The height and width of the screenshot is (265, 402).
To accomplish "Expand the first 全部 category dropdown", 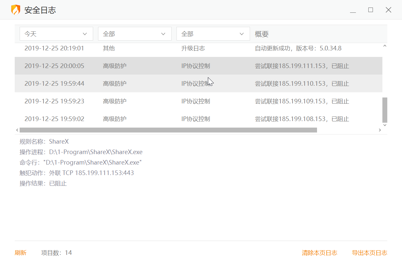I will pyautogui.click(x=135, y=34).
